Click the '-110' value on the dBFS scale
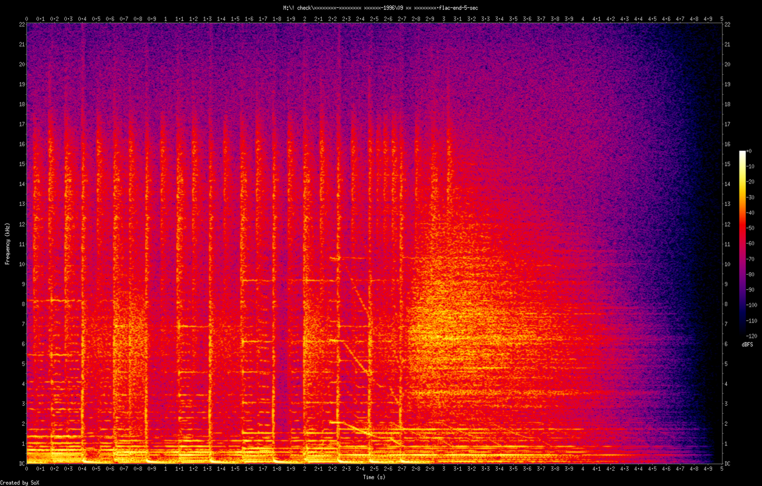Image resolution: width=762 pixels, height=486 pixels. point(752,320)
